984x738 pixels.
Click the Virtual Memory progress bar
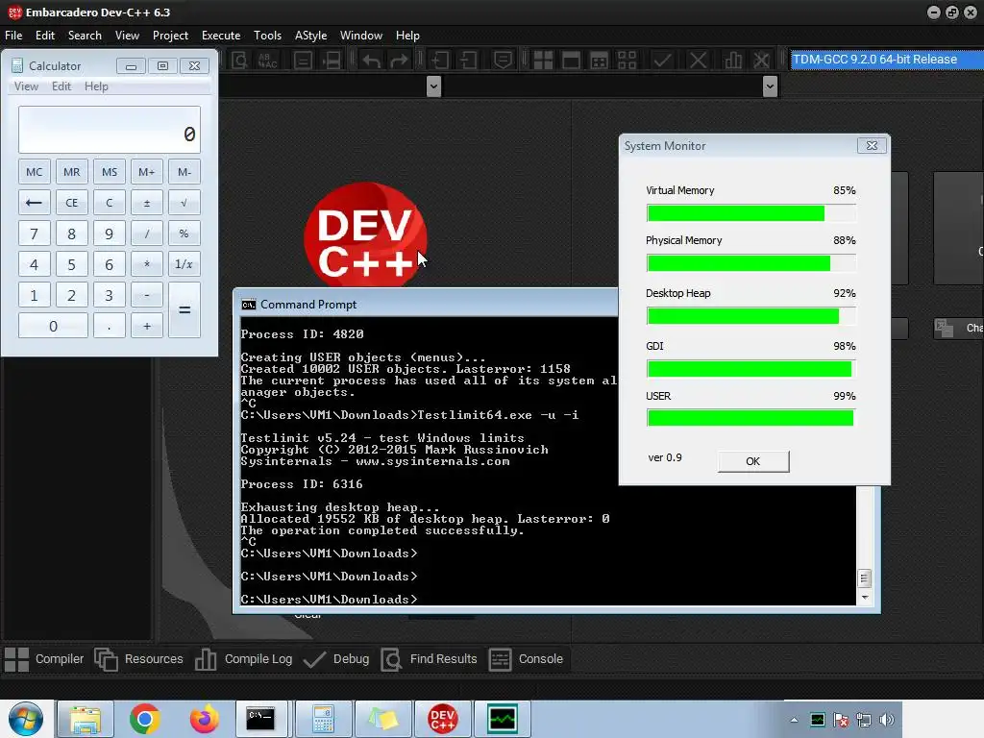pos(750,213)
